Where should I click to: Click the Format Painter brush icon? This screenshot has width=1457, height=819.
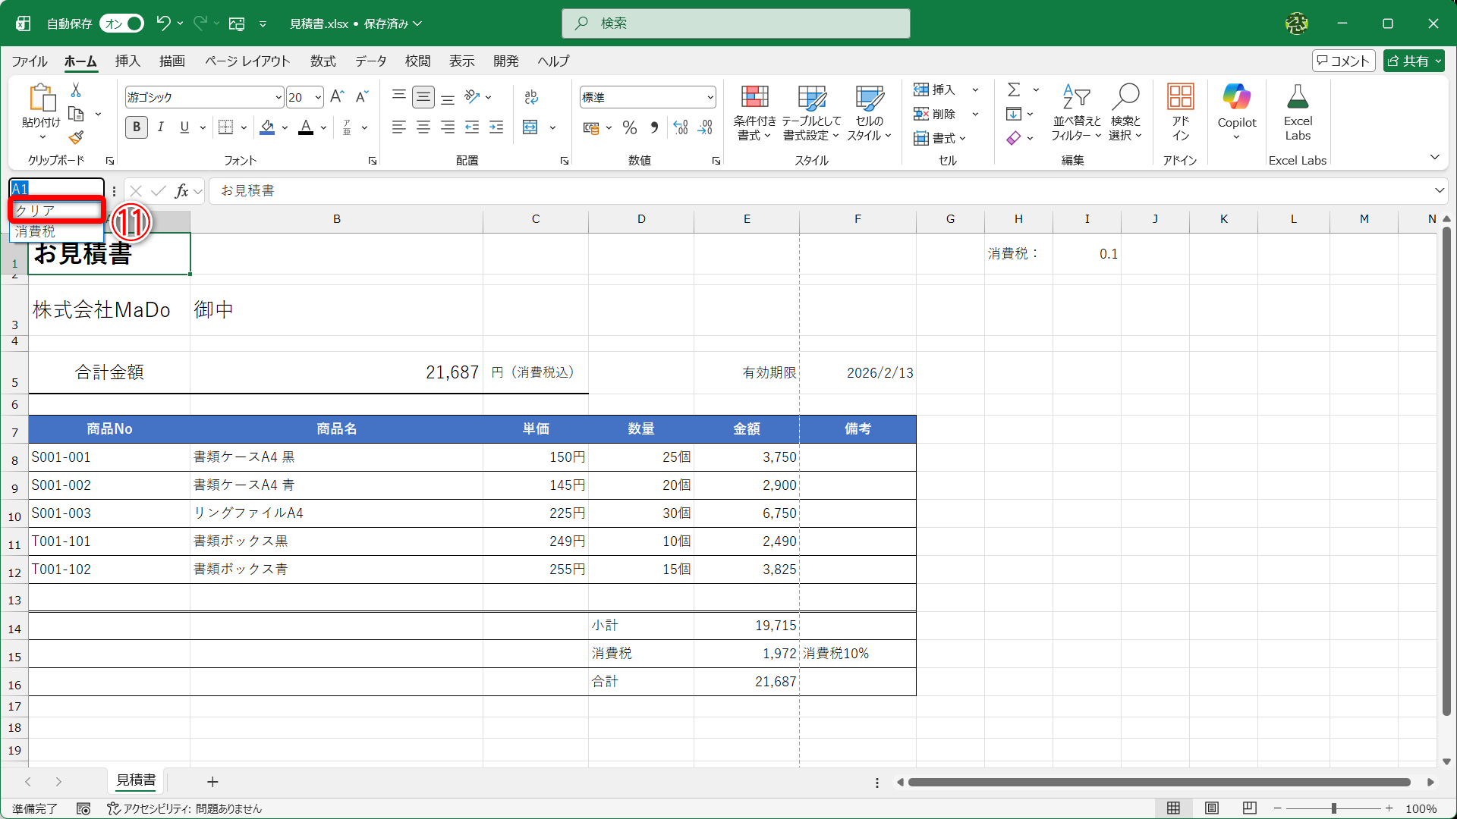click(x=76, y=138)
